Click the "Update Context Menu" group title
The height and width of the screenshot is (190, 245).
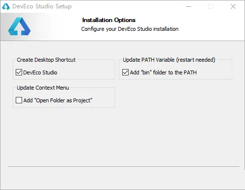point(43,88)
